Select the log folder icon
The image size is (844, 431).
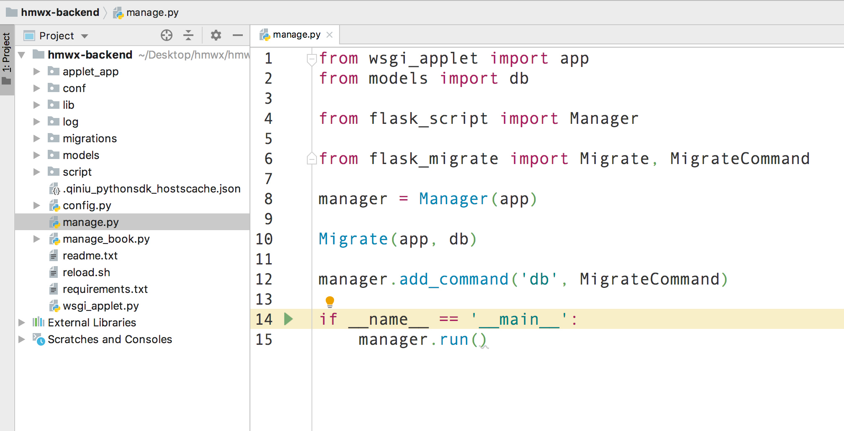54,121
